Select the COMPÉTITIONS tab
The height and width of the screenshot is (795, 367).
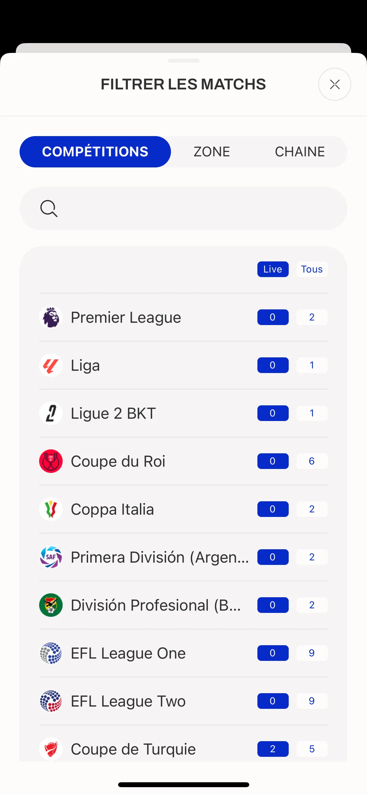click(95, 152)
